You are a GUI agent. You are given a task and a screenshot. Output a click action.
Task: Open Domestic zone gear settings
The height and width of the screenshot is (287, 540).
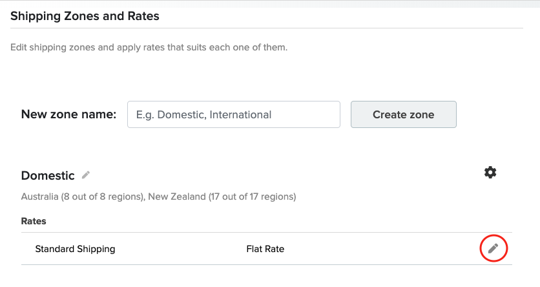coord(490,173)
